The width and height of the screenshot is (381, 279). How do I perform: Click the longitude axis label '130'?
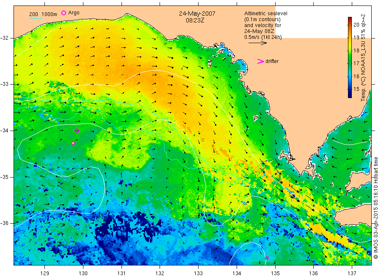click(83, 274)
